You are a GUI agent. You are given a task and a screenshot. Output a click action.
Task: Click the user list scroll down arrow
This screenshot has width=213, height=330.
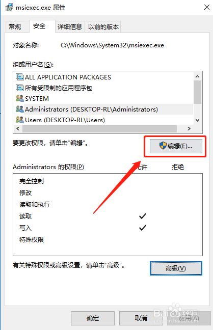coord(197,120)
